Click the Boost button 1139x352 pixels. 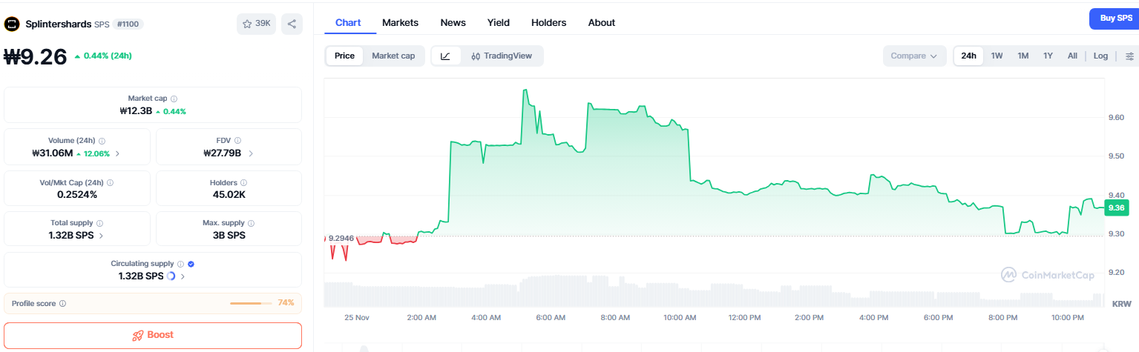point(153,335)
